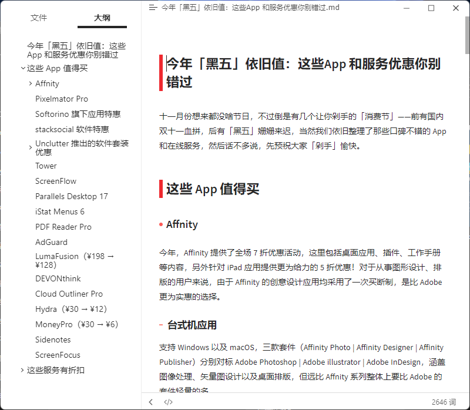
Task: Jump to Parallels Desktop 17 heading
Action: 72,196
